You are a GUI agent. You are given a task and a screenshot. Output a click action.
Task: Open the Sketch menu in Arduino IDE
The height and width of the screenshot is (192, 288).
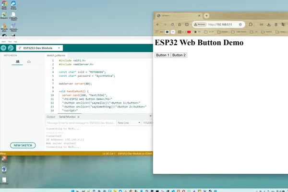click(3, 42)
